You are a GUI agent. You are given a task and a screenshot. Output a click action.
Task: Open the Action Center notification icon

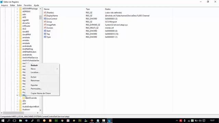(x=204, y=121)
